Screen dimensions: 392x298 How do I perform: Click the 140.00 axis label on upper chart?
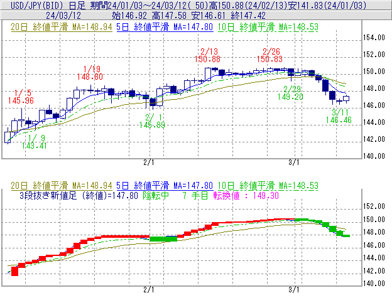(374, 156)
